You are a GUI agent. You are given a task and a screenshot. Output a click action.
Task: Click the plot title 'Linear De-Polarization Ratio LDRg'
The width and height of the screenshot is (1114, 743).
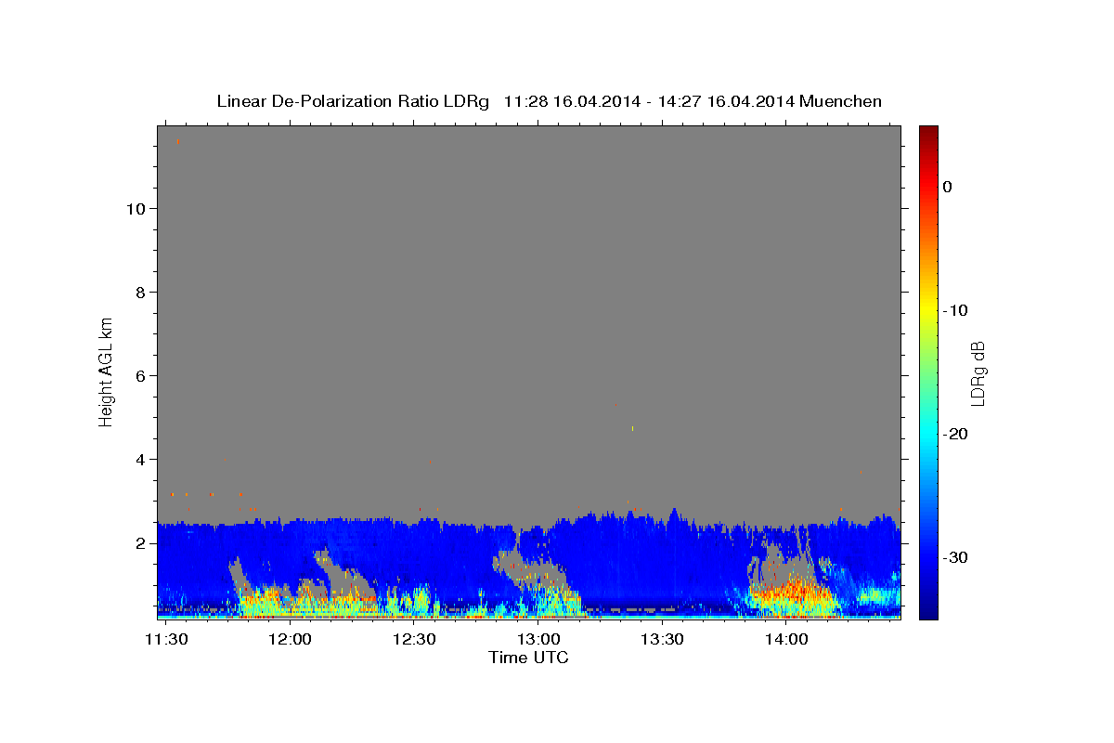pyautogui.click(x=353, y=101)
